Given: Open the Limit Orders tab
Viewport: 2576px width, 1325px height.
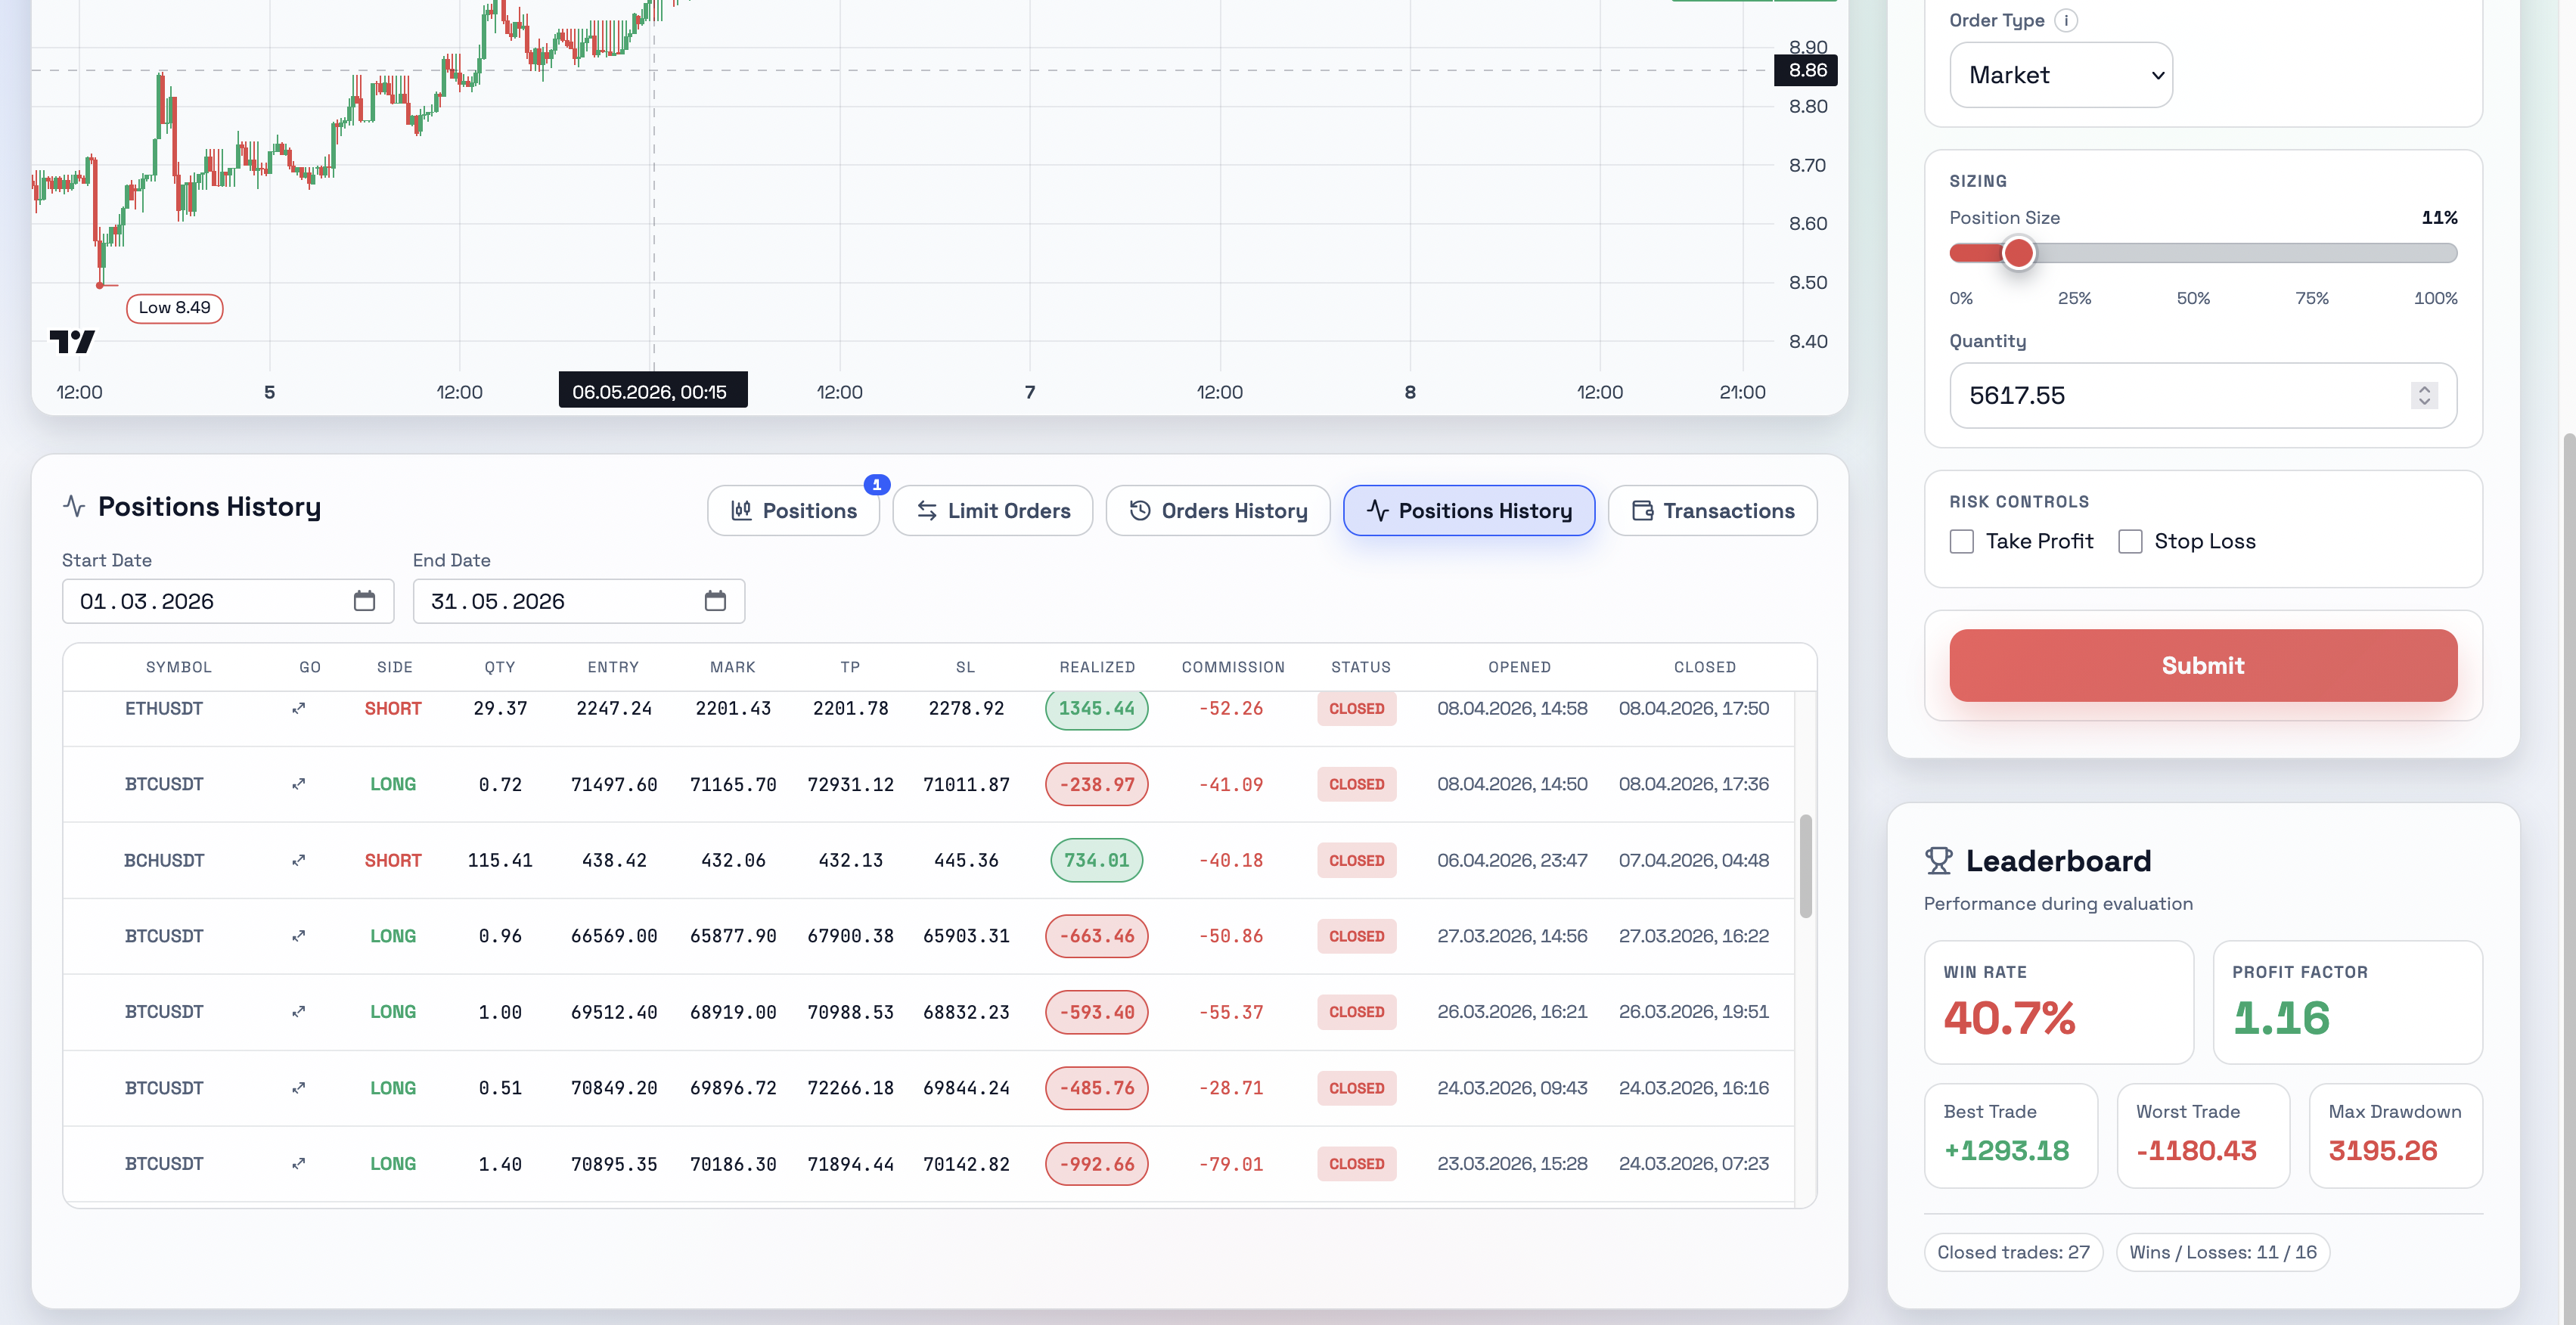Looking at the screenshot, I should 993,511.
